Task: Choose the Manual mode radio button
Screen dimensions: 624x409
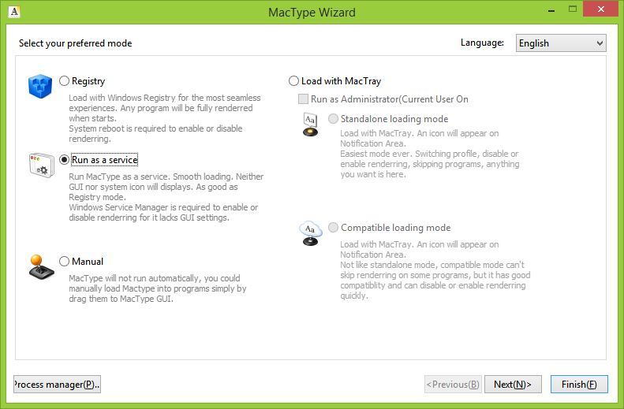Action: [x=64, y=262]
